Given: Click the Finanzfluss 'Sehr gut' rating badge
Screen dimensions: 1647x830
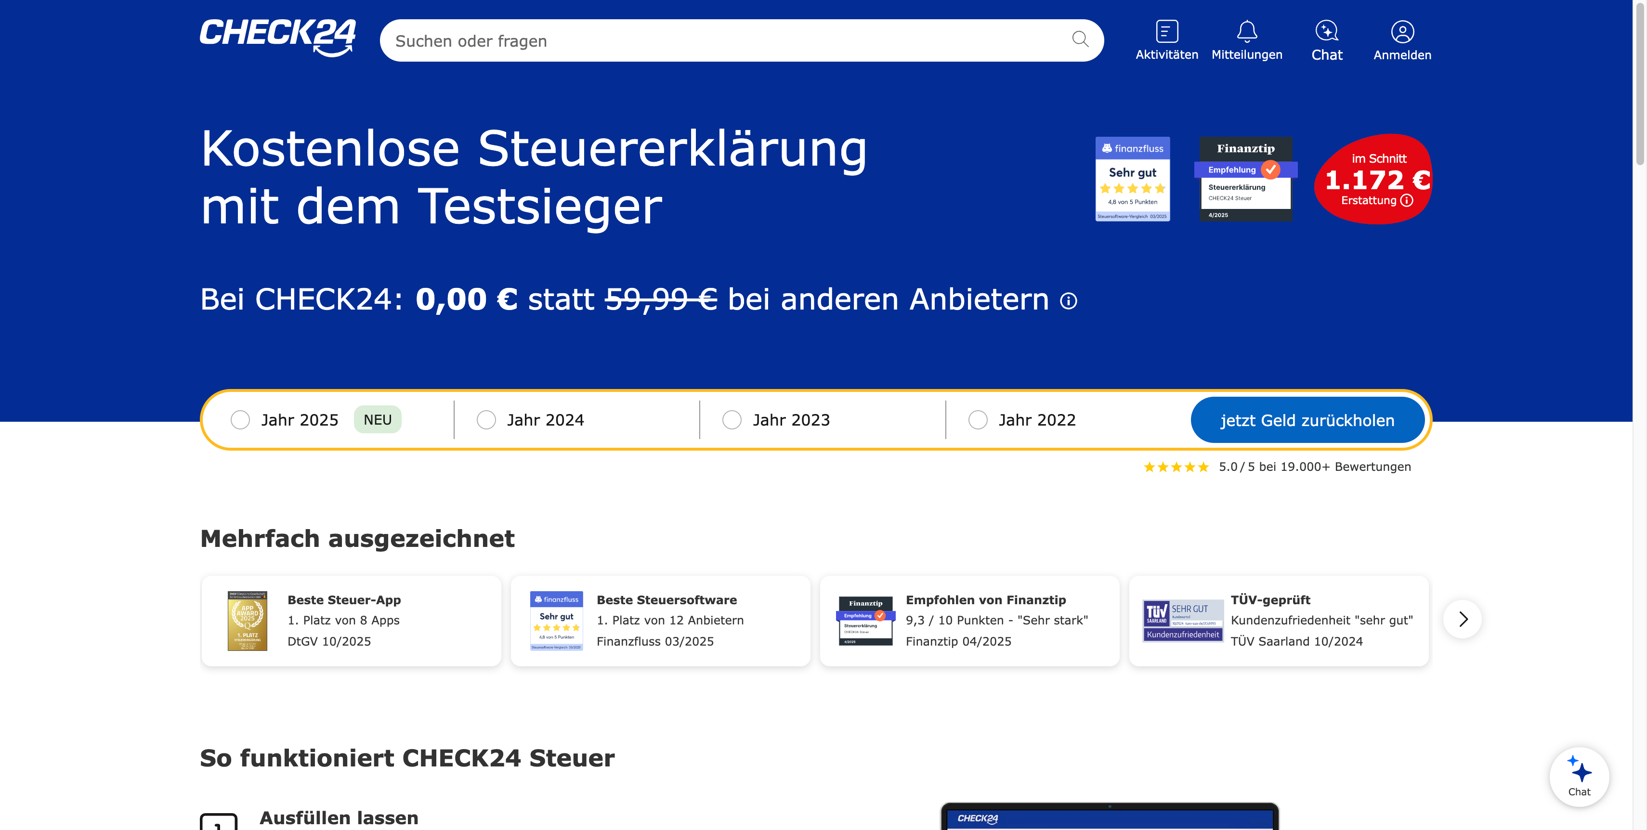Looking at the screenshot, I should pos(1132,180).
